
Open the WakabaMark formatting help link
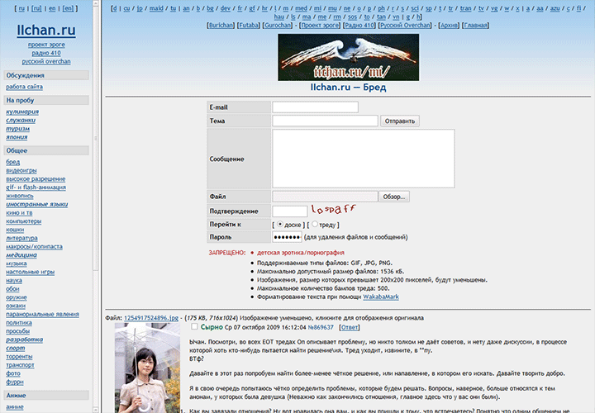[x=381, y=297]
